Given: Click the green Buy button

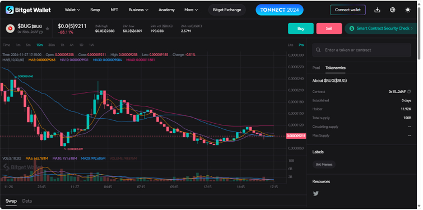Looking at the screenshot, I should click(x=301, y=29).
